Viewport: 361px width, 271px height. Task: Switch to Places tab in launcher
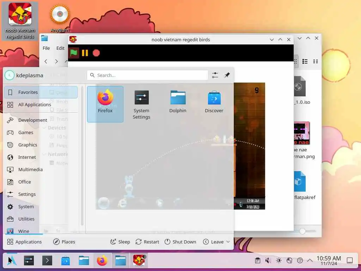pyautogui.click(x=64, y=242)
